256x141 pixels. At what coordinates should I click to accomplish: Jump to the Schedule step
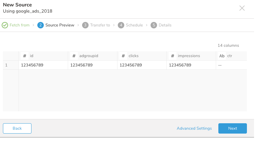pyautogui.click(x=134, y=25)
